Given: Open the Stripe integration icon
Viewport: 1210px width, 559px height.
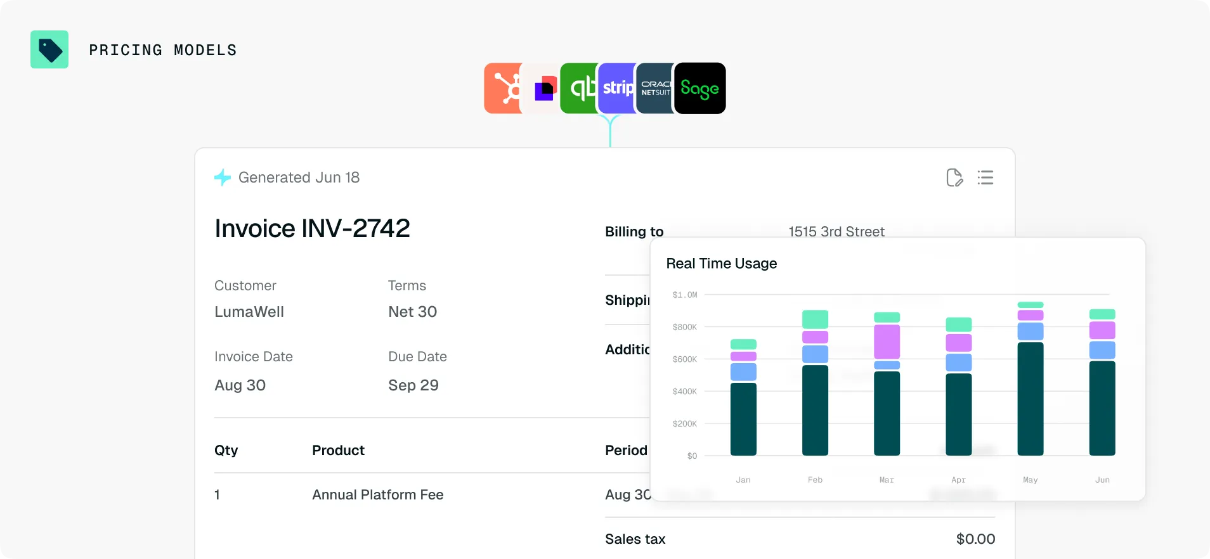Looking at the screenshot, I should [616, 88].
